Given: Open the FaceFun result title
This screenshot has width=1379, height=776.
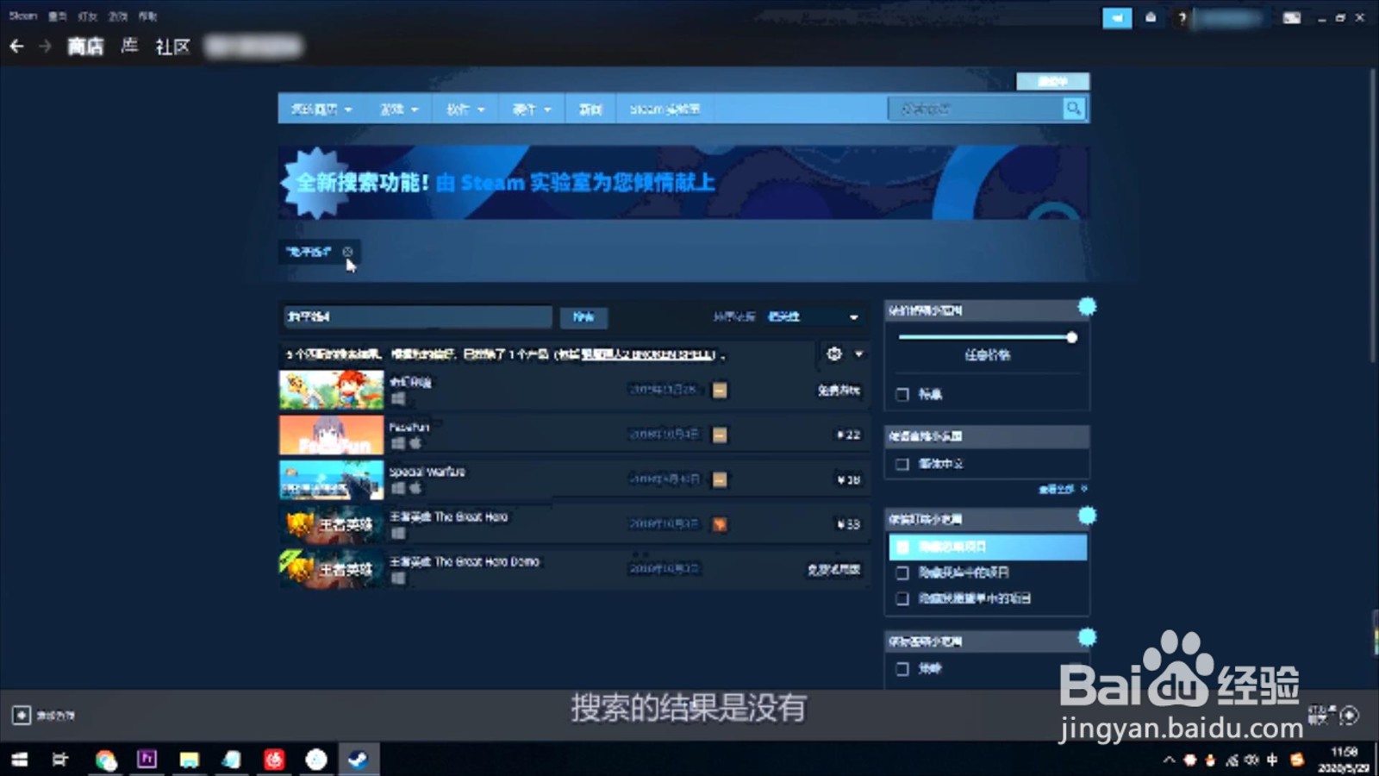Looking at the screenshot, I should 409,427.
